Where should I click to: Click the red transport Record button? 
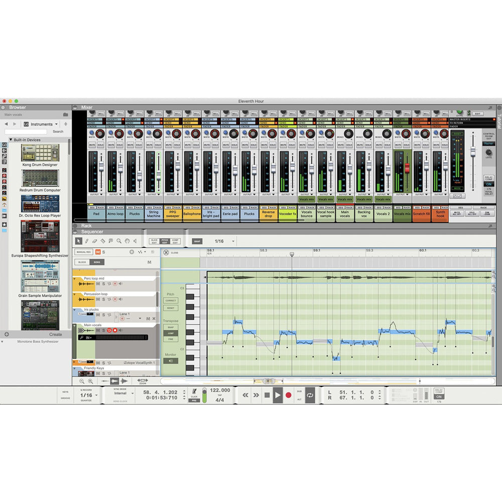tap(288, 395)
